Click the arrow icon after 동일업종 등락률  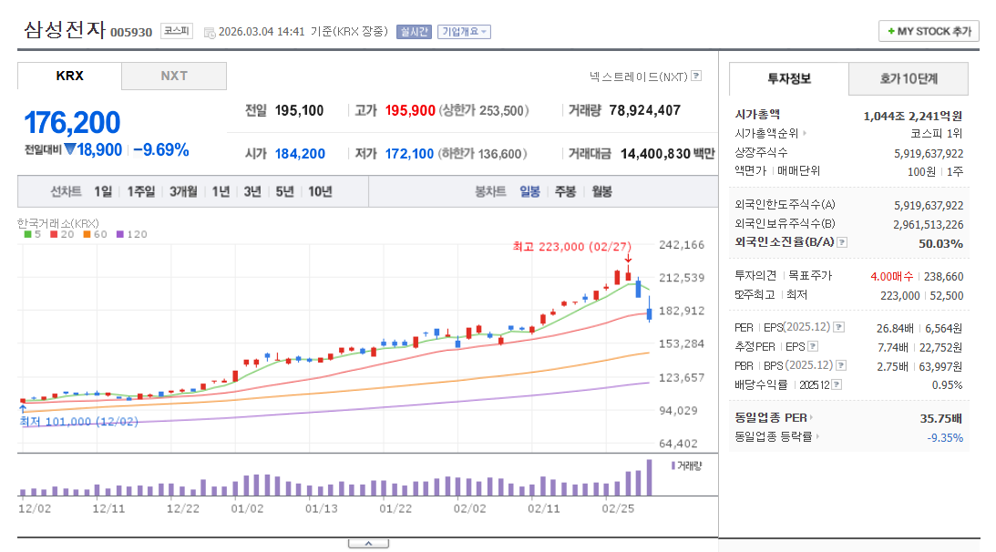click(x=817, y=436)
